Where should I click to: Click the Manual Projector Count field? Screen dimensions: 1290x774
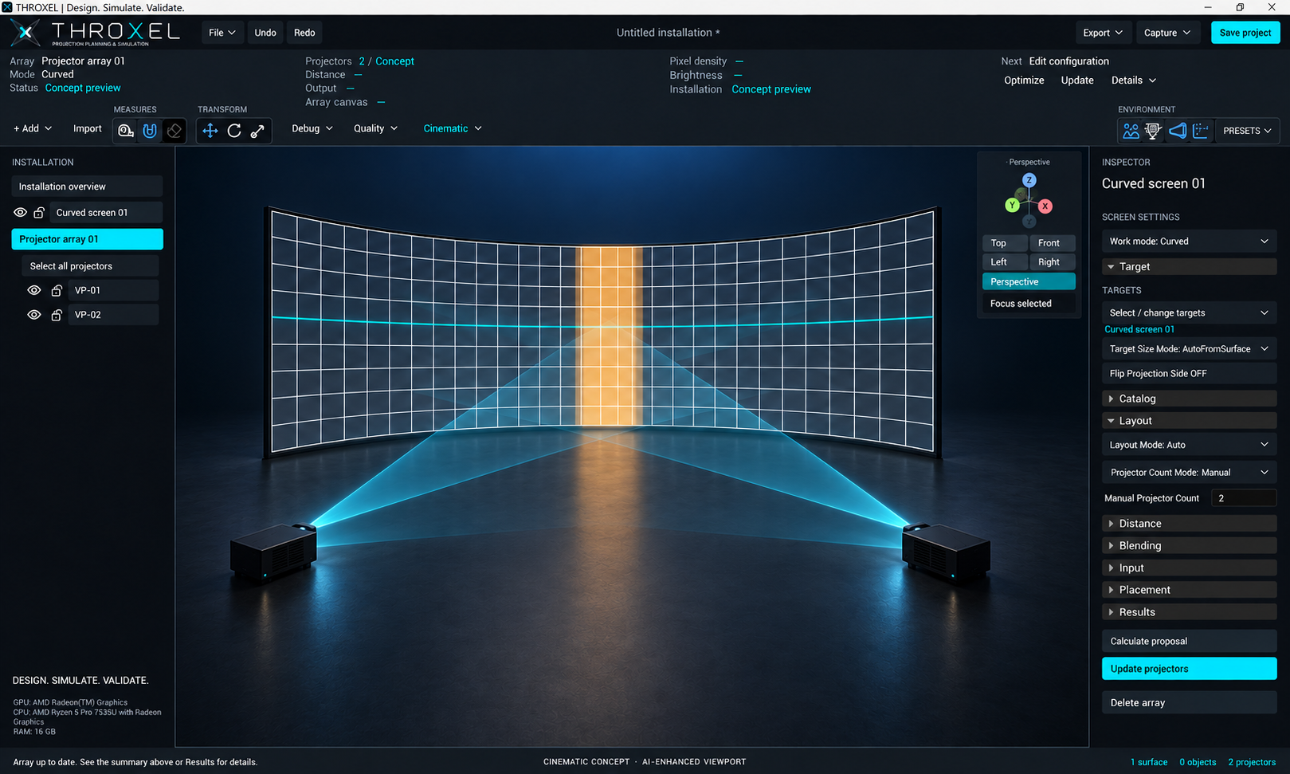1244,498
